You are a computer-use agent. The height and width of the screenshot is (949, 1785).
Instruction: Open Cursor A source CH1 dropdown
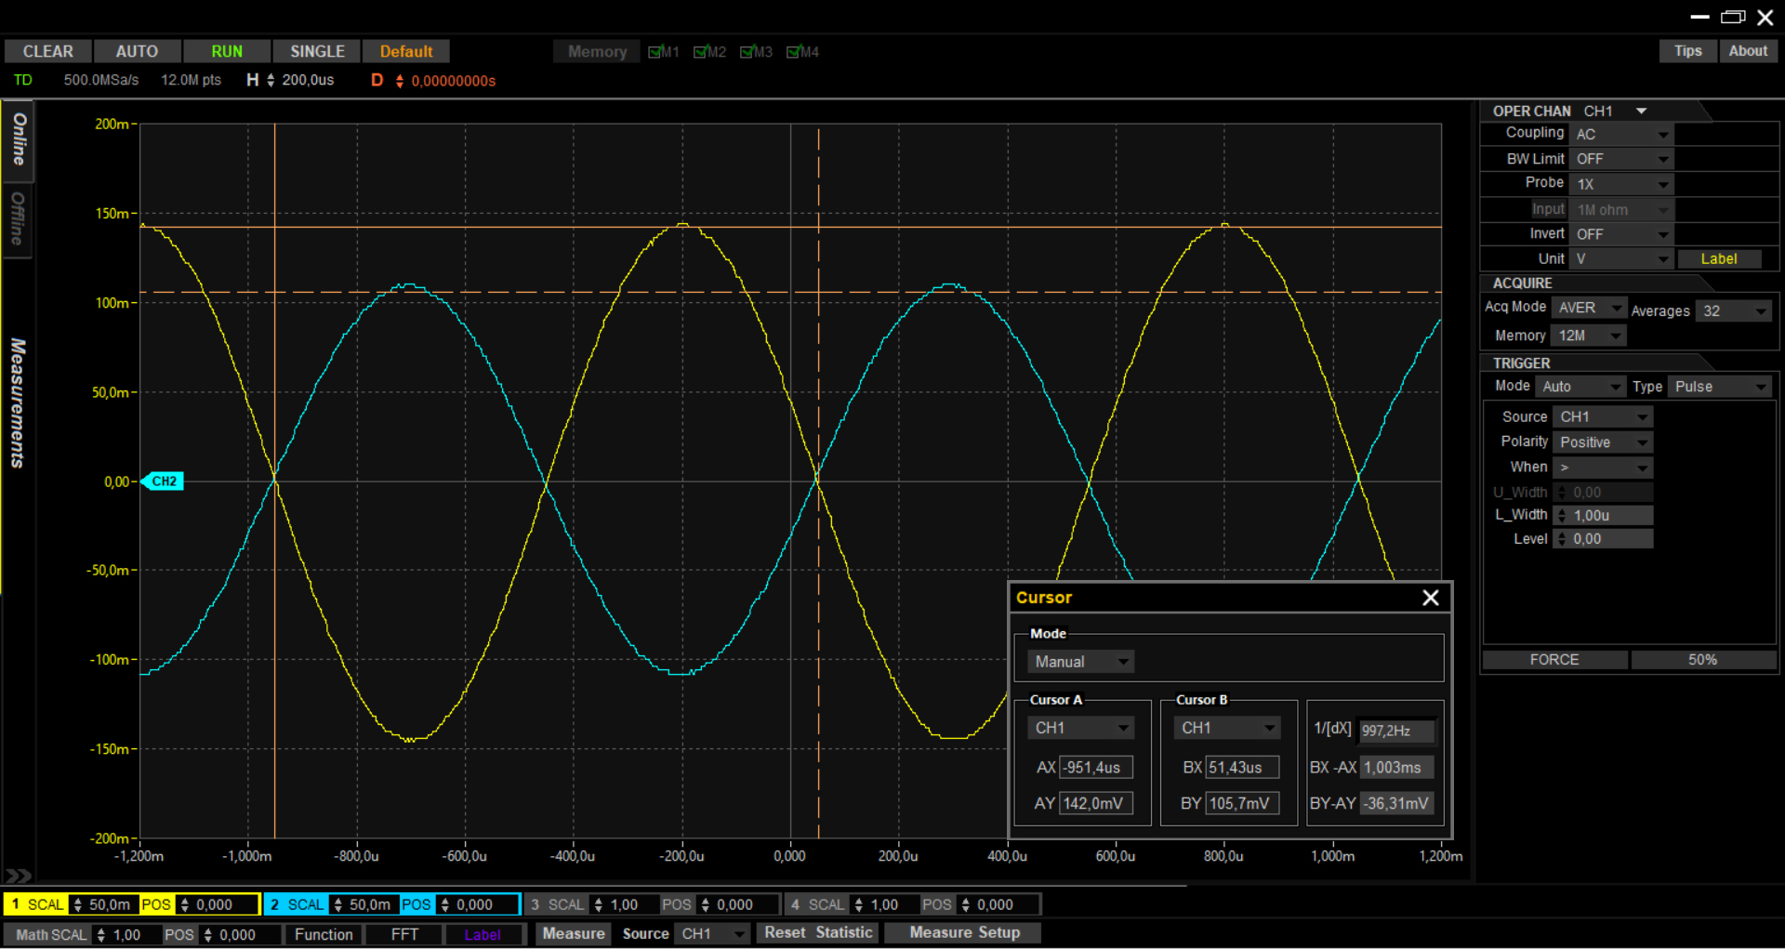(1080, 728)
